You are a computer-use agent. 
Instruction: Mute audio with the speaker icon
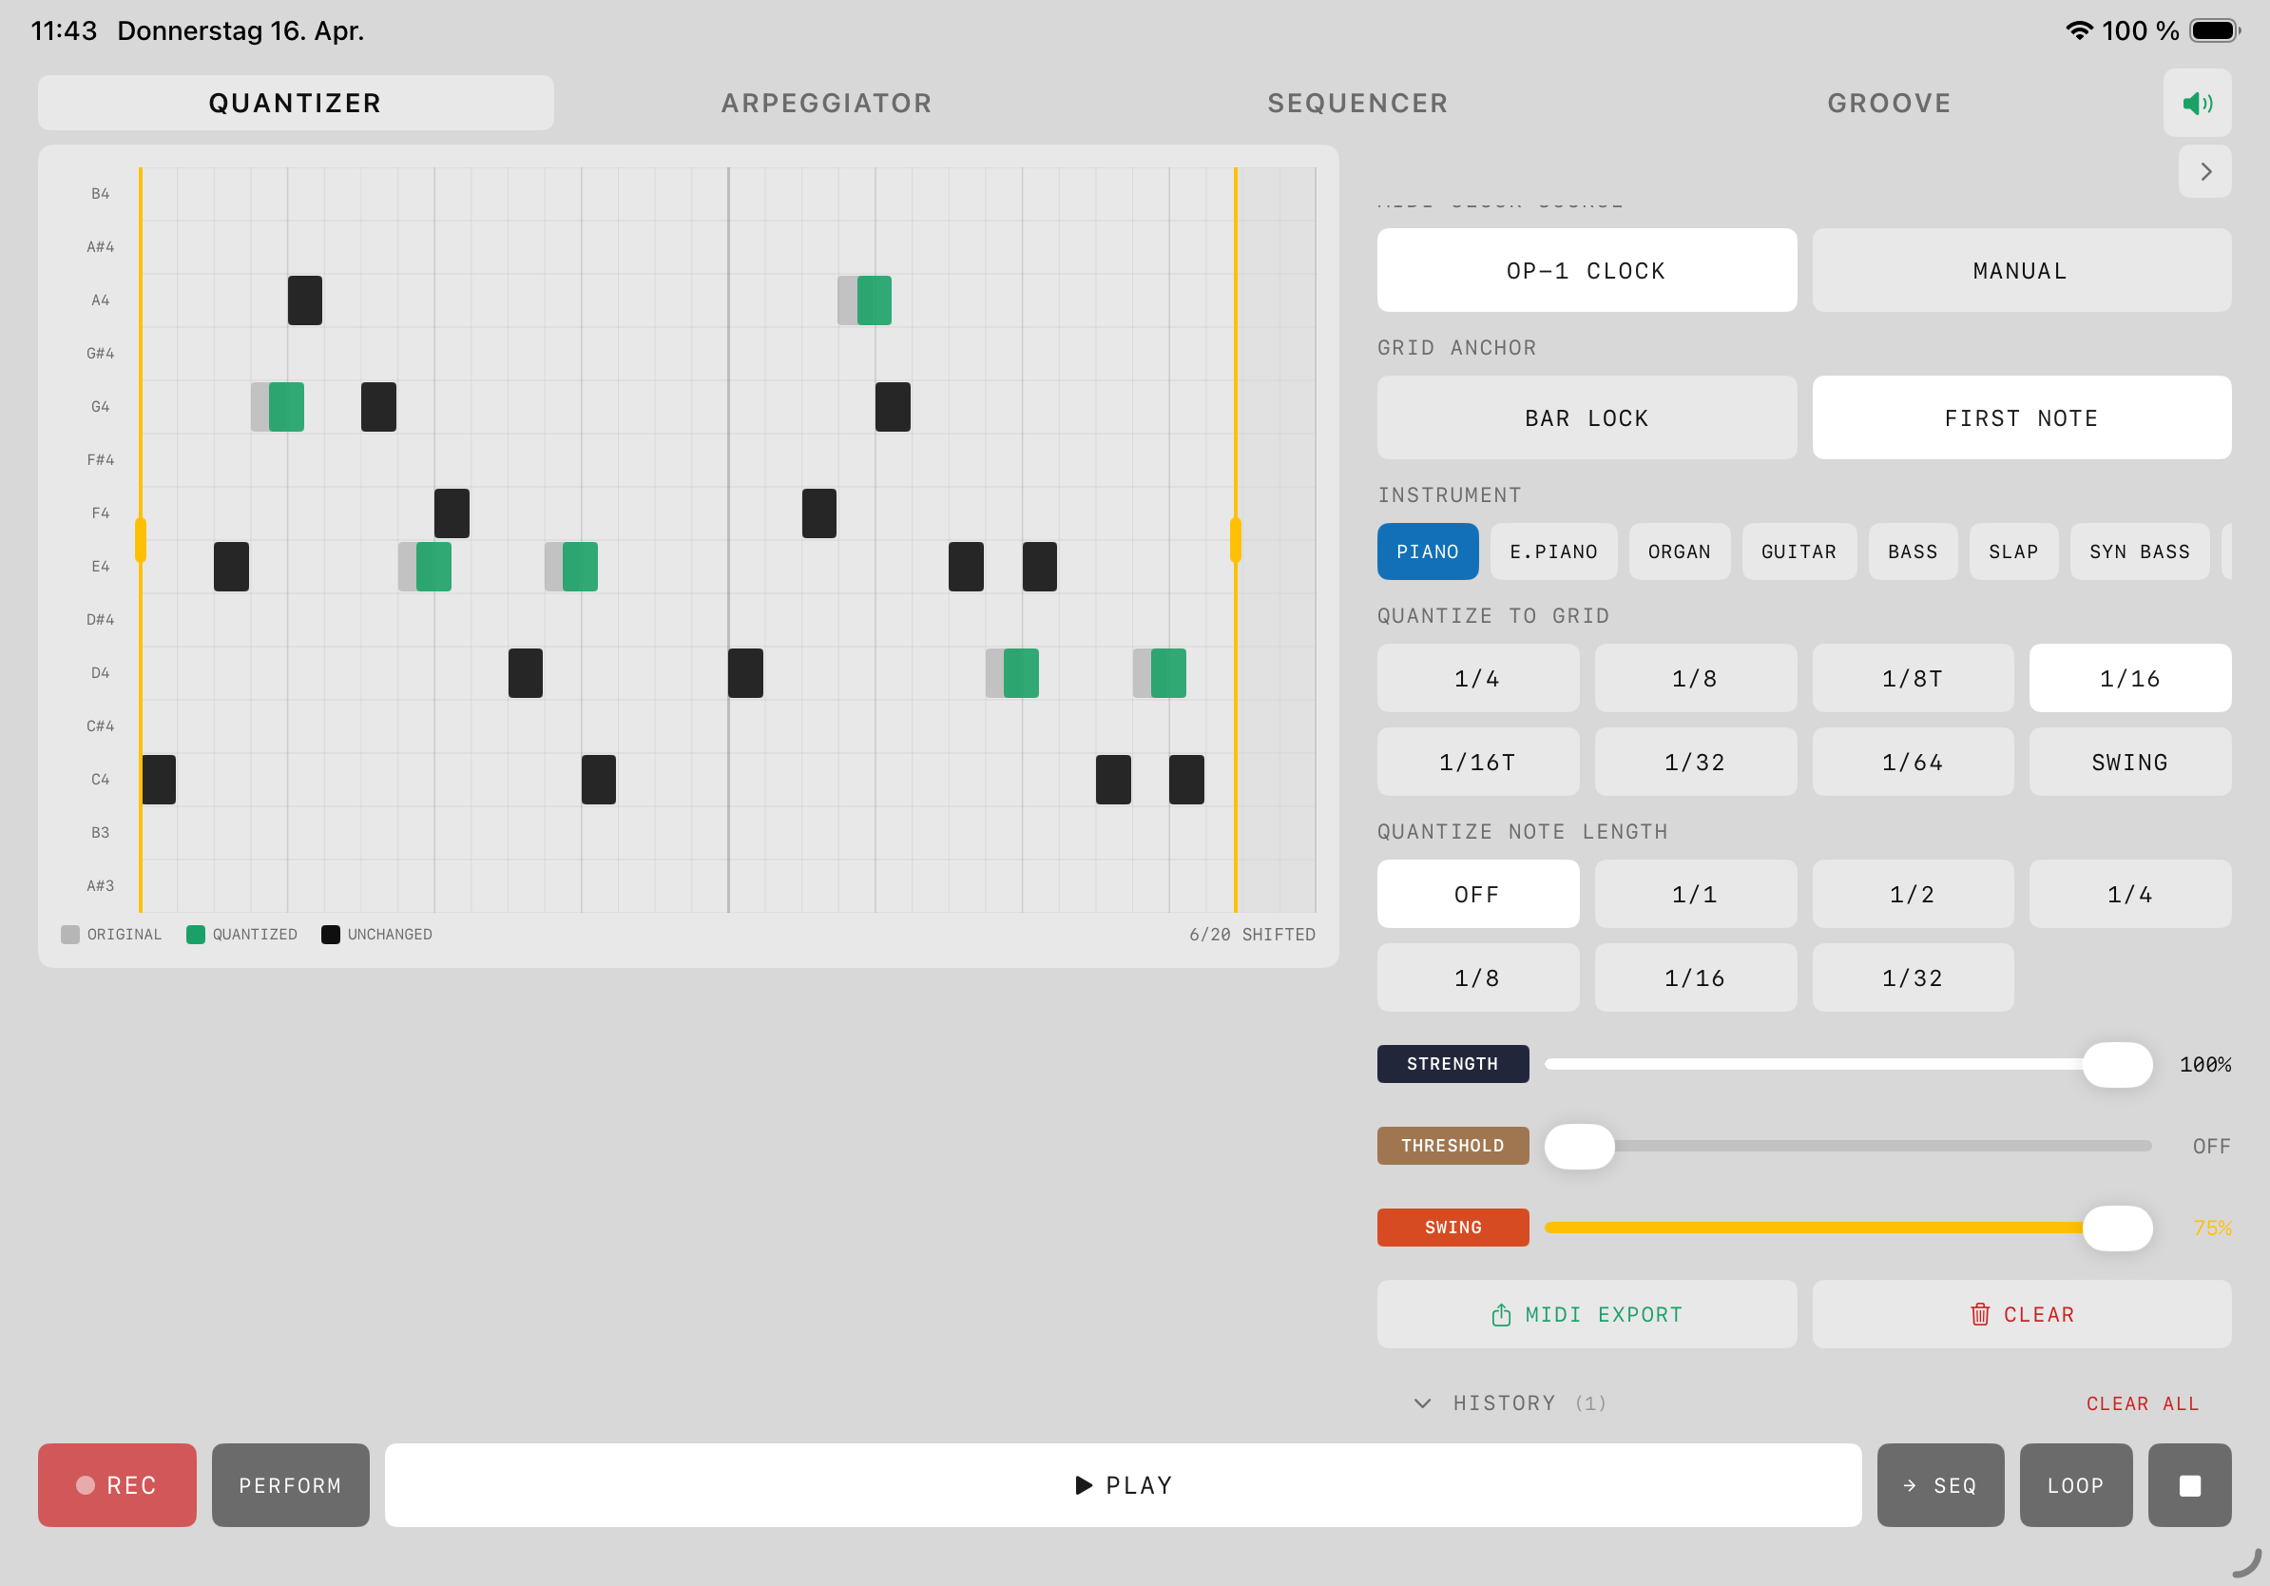coord(2197,102)
